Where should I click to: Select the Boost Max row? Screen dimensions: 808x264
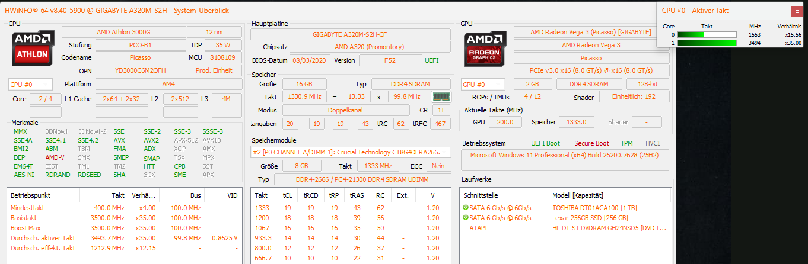[125, 228]
